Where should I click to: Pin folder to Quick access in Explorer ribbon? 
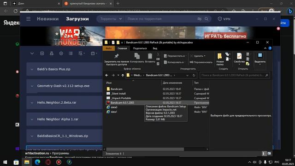[x=117, y=59]
